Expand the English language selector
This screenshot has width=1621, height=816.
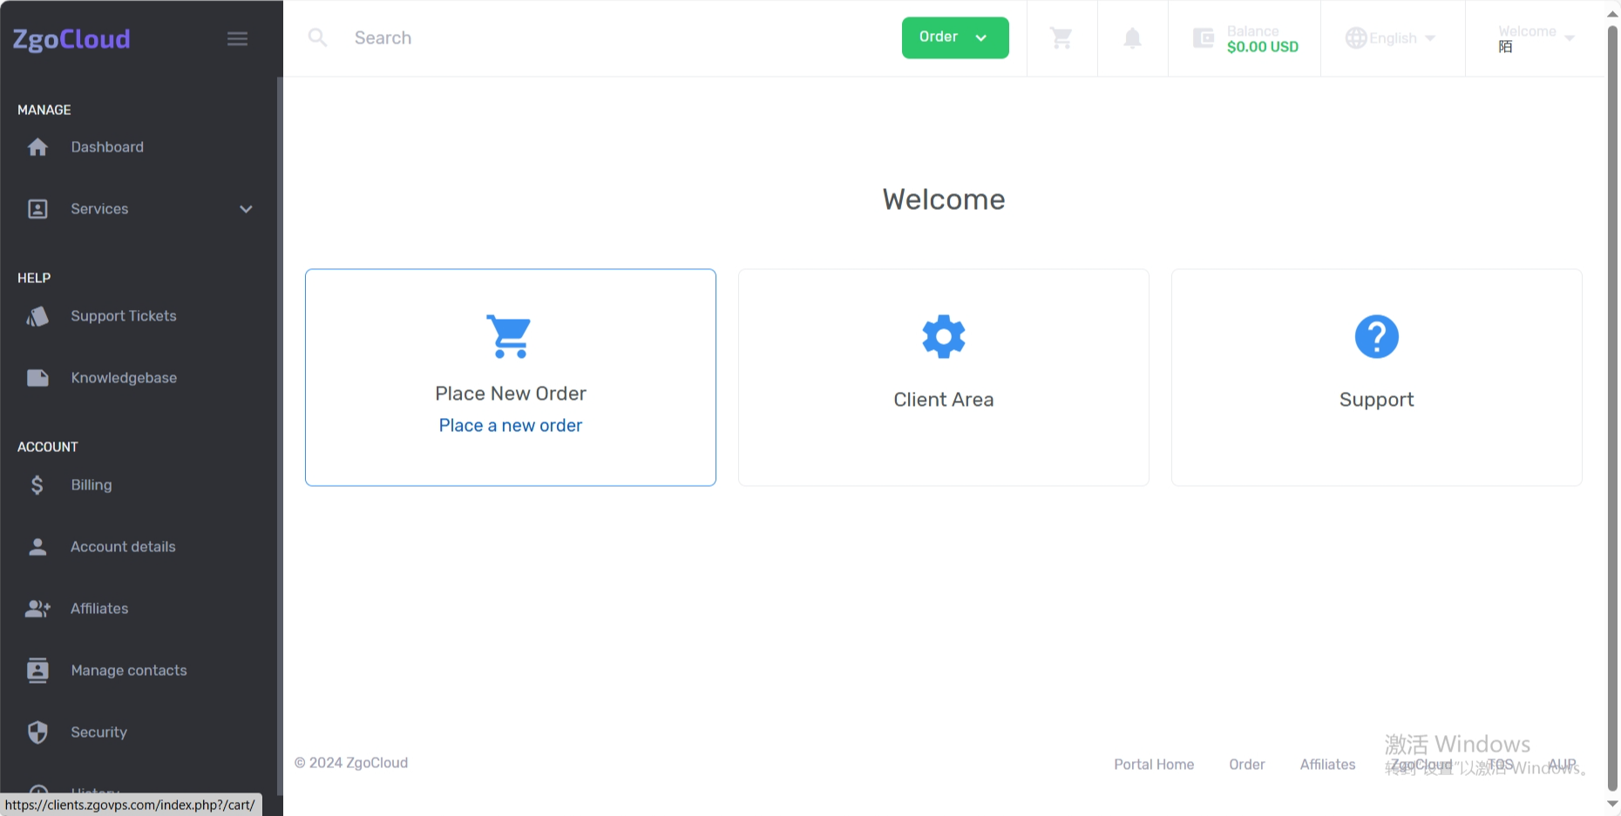(x=1391, y=38)
